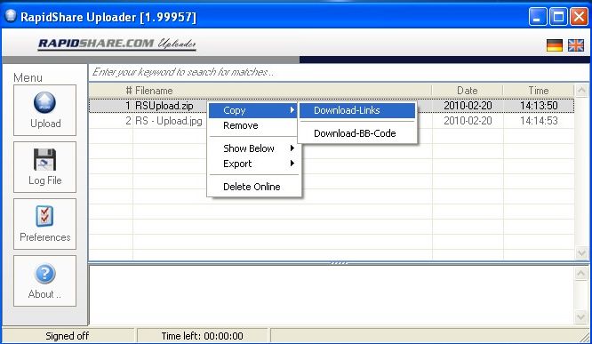Image resolution: width=592 pixels, height=344 pixels.
Task: Click the Time left status entry
Action: [x=203, y=336]
